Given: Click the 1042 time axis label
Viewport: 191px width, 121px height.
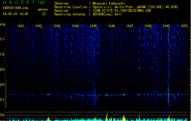Looking at the screenshot, I should tap(39, 26).
